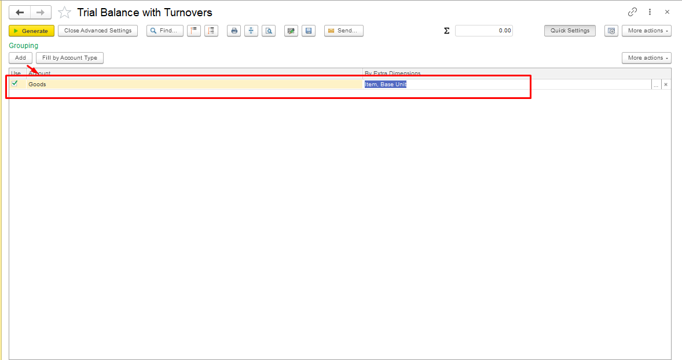682x360 pixels.
Task: Uncheck the Use checkbox for Goods
Action: (x=15, y=83)
